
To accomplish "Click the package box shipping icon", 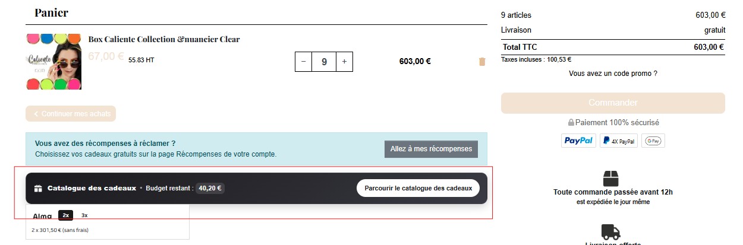I will 611,178.
